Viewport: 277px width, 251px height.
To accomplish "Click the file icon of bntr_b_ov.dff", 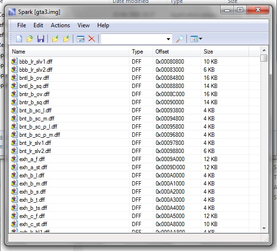I will click(x=14, y=94).
